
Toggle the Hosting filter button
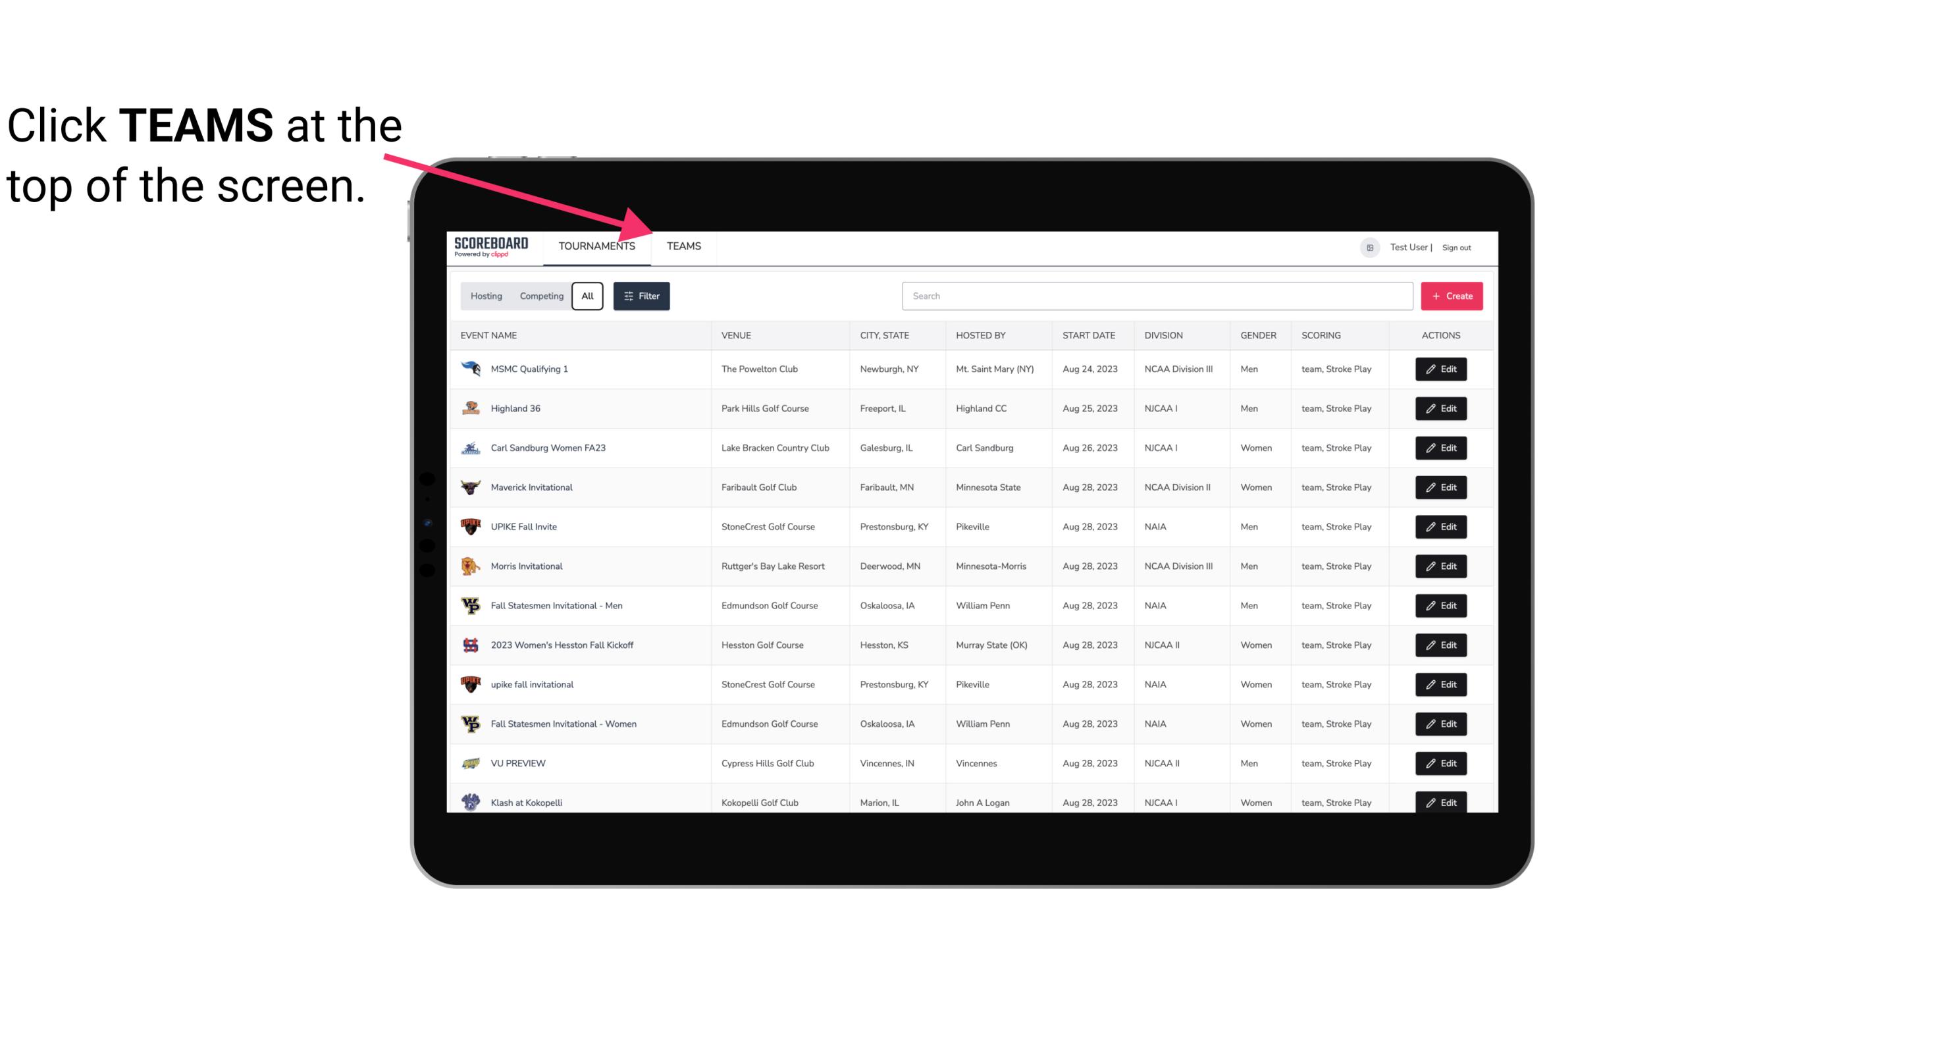pos(486,296)
